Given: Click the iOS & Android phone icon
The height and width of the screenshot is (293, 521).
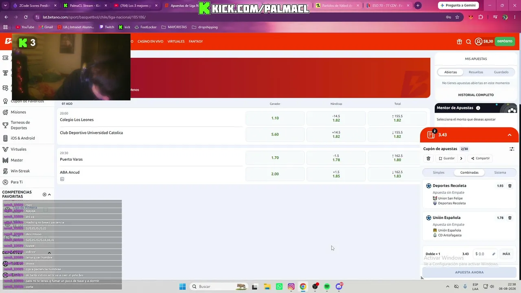Looking at the screenshot, I should (x=5, y=138).
